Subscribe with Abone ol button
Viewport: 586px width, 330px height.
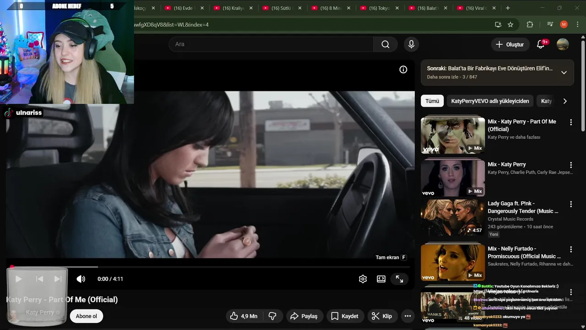coord(87,316)
